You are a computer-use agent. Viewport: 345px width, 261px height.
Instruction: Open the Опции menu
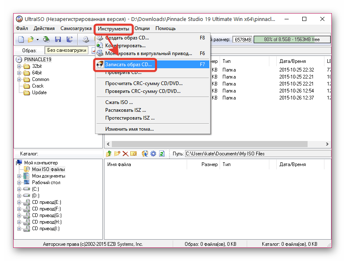coord(142,28)
